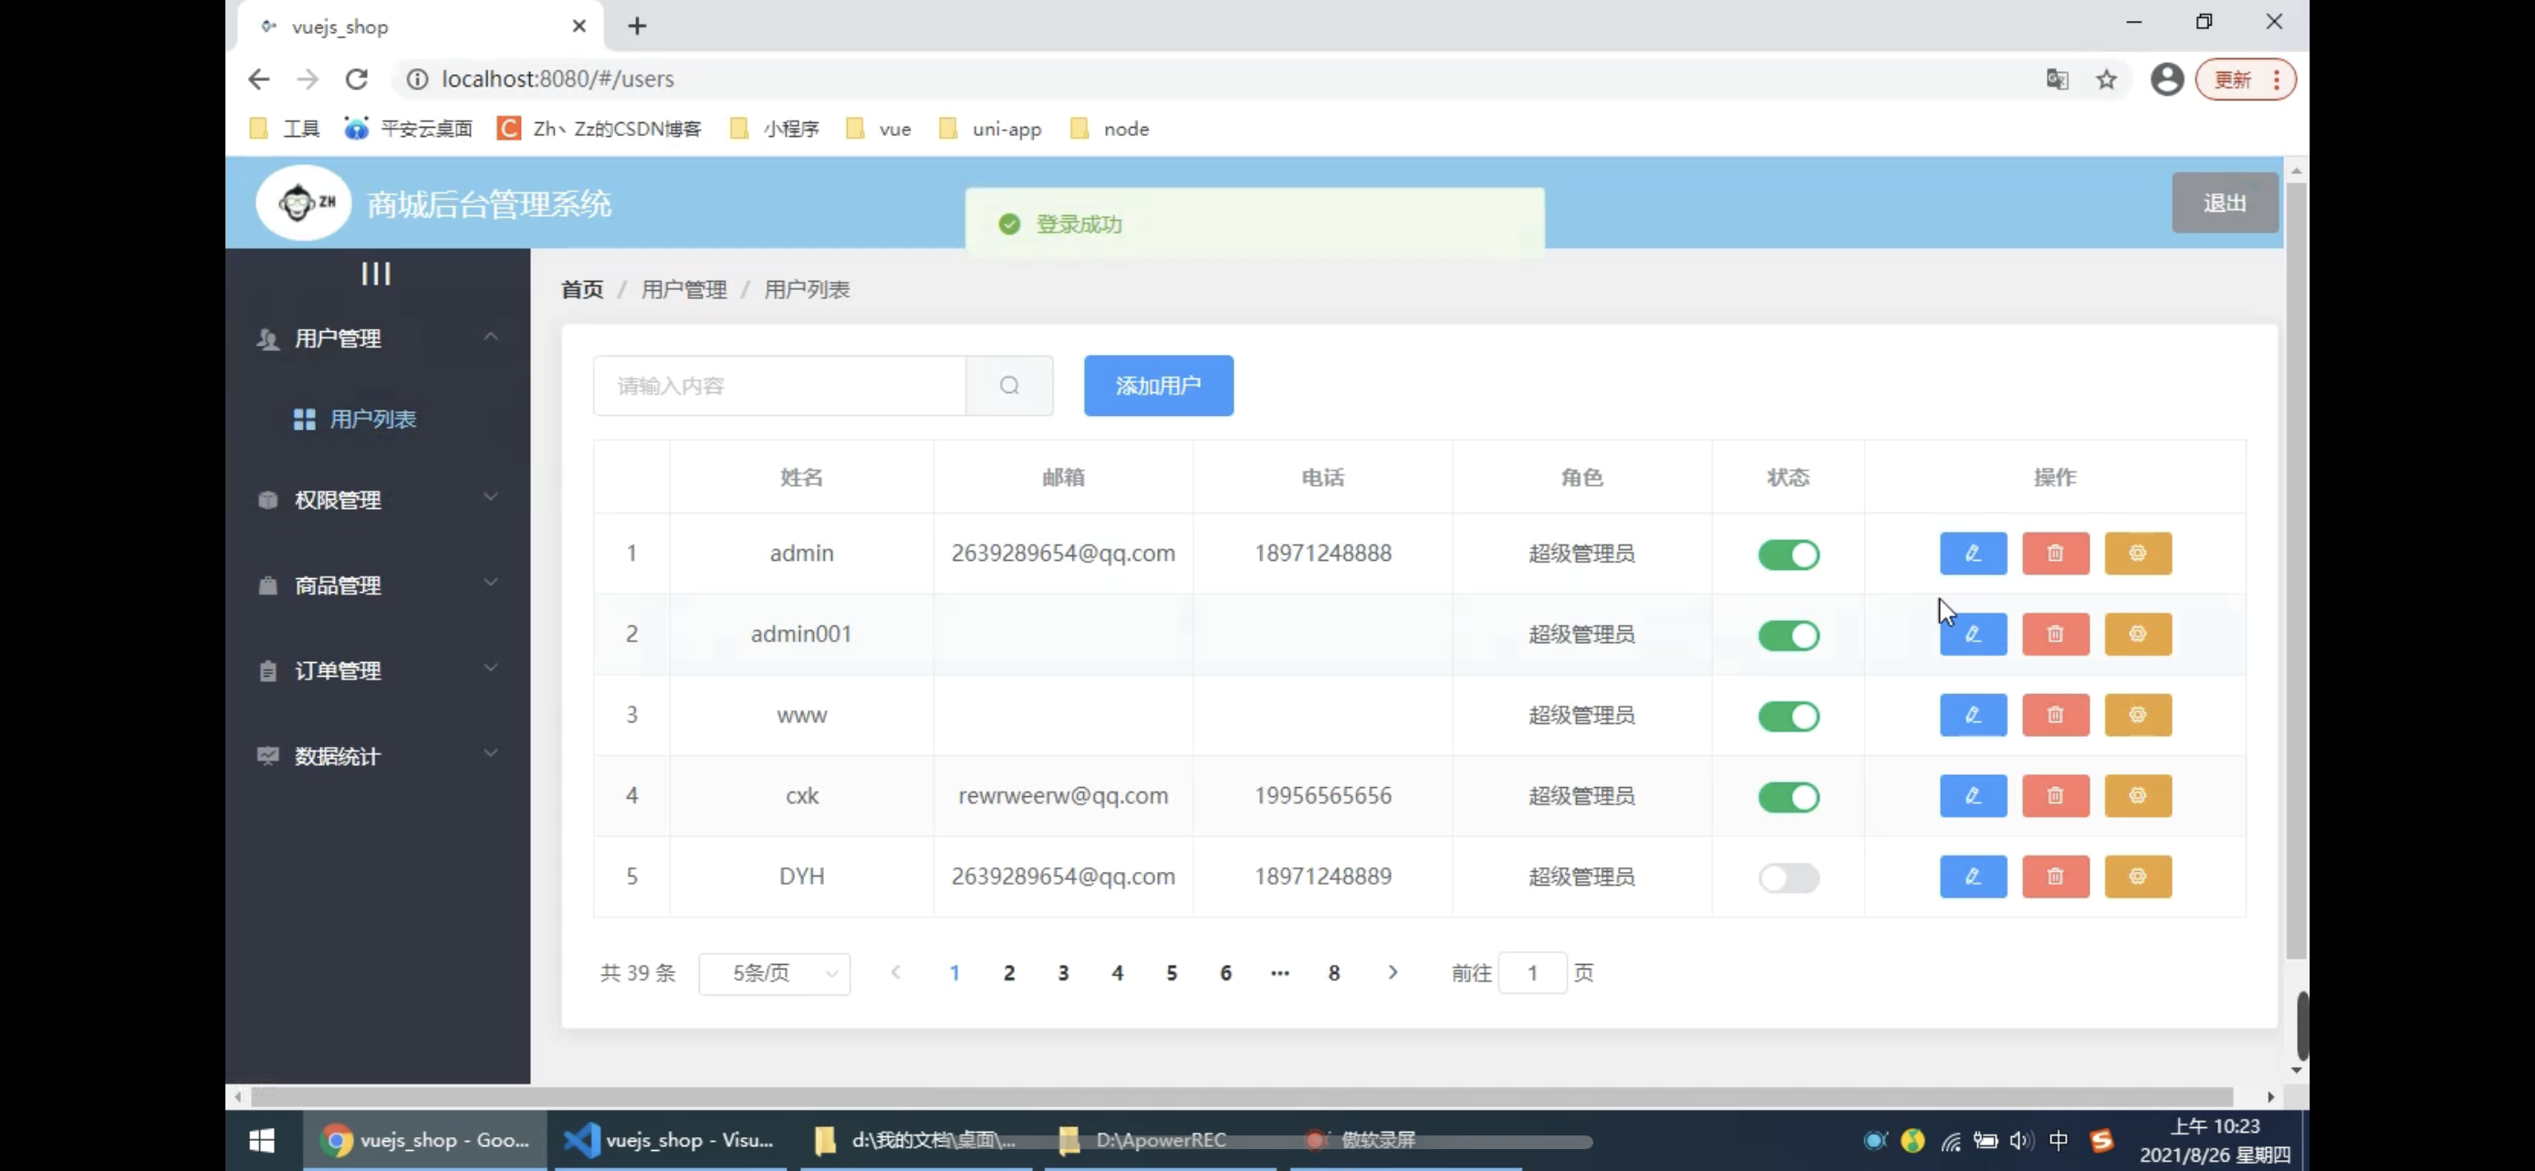Viewport: 2535px width, 1171px height.
Task: Go to page 2 in pagination
Action: (x=1008, y=972)
